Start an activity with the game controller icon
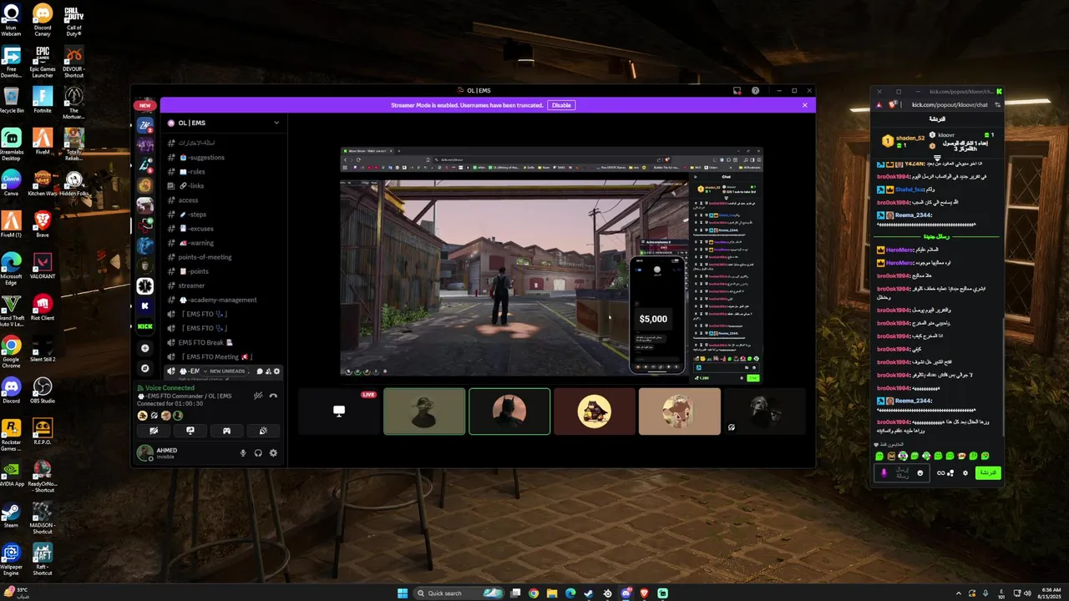Viewport: 1069px width, 601px height. coord(226,431)
